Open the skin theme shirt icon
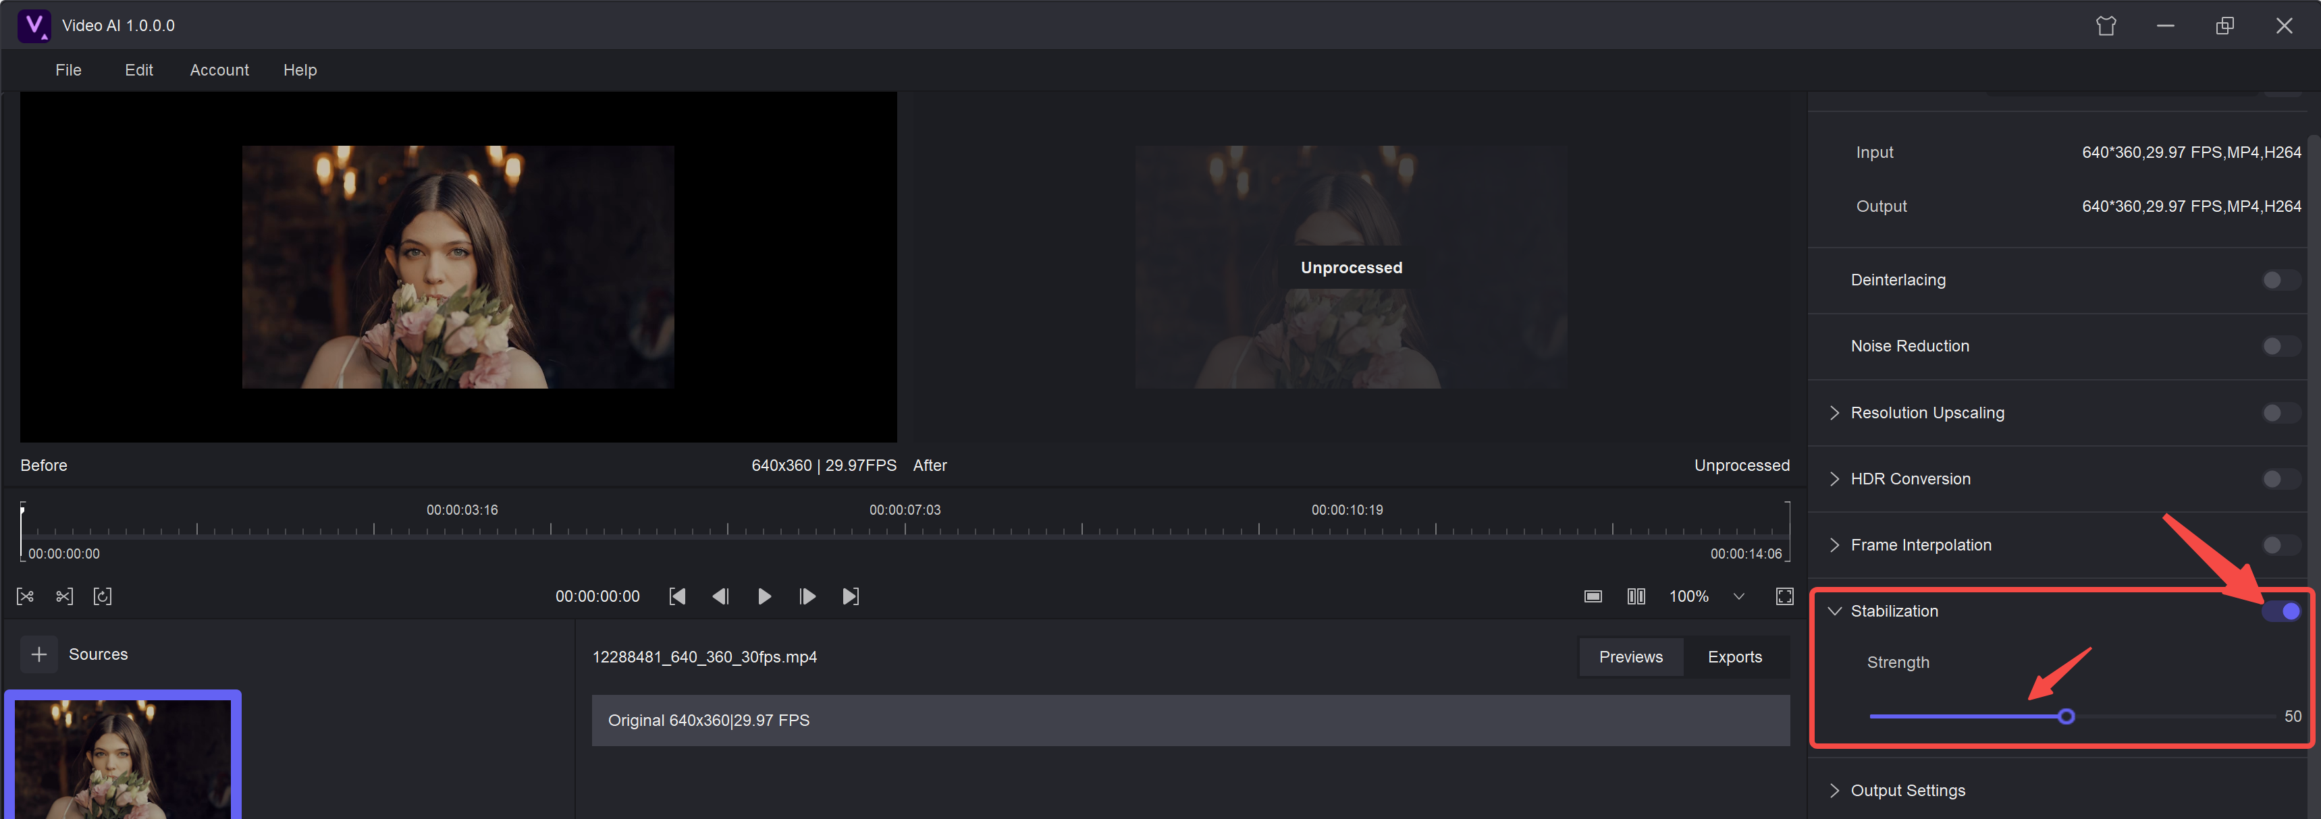 [2106, 26]
